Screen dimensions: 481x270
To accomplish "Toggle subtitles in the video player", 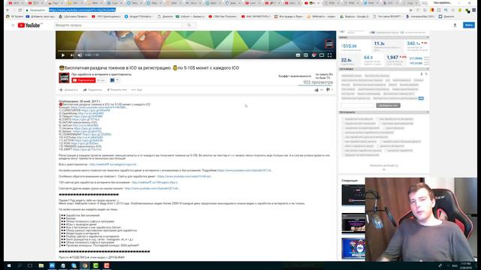I will [298, 55].
